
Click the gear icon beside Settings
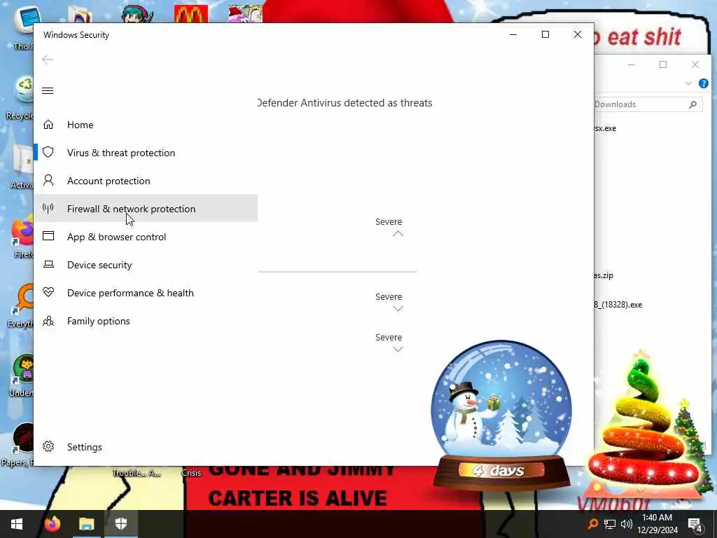48,446
